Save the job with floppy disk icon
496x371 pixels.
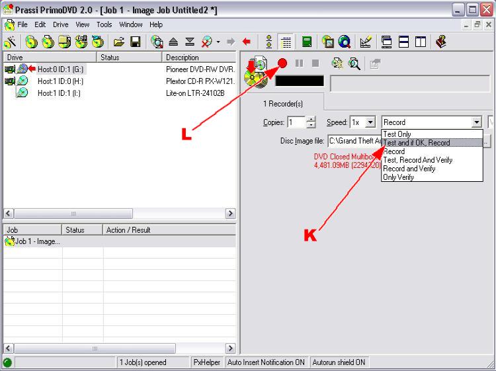tap(136, 42)
